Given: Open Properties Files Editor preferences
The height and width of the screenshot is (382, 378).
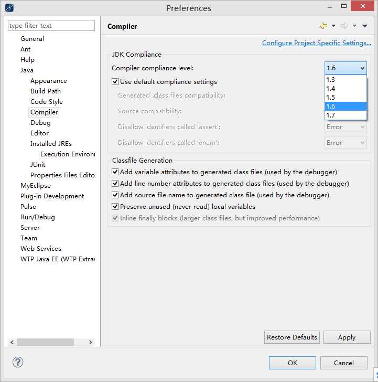Looking at the screenshot, I should (x=62, y=175).
